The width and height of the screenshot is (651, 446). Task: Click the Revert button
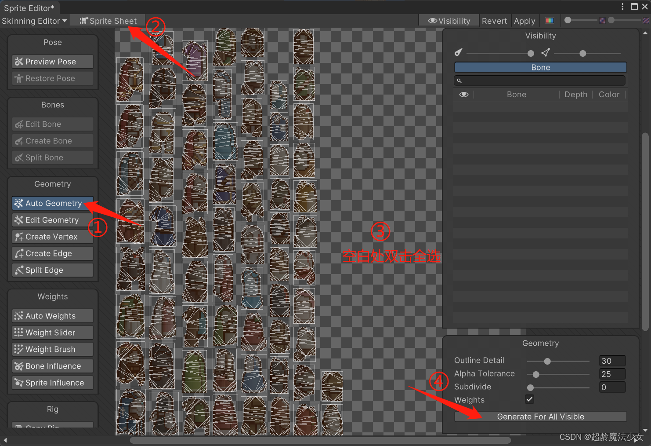[494, 21]
